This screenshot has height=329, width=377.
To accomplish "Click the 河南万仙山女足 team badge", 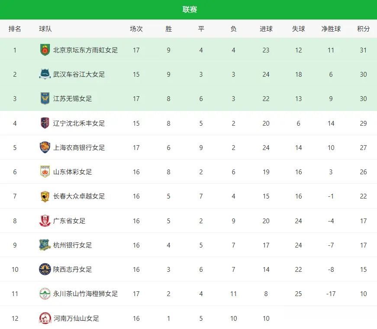I will point(45,318).
